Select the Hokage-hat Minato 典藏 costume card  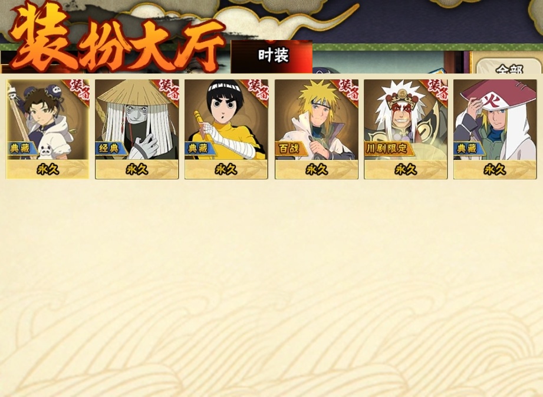(x=495, y=129)
